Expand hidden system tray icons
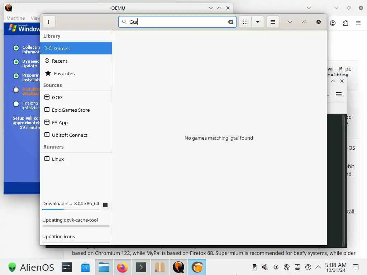 pos(318,267)
